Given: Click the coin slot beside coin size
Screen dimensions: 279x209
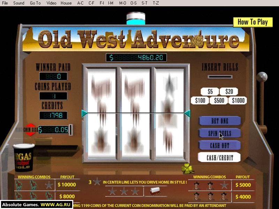Looking at the screenshot, I should [71, 130].
